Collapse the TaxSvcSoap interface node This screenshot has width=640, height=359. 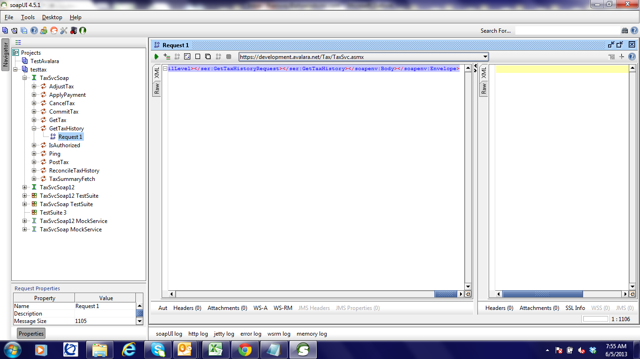(25, 78)
